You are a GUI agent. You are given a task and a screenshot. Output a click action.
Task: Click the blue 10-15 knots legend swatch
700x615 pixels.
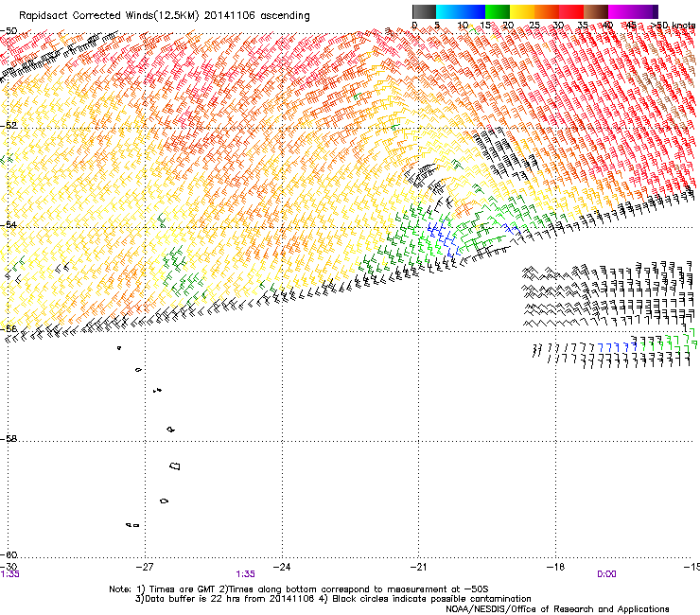point(473,11)
